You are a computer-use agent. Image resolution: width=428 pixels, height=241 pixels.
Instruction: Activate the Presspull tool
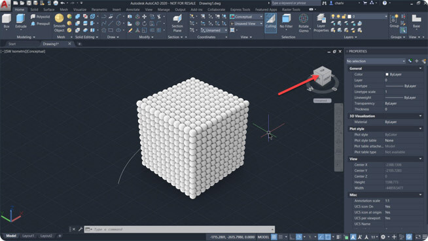click(x=41, y=24)
